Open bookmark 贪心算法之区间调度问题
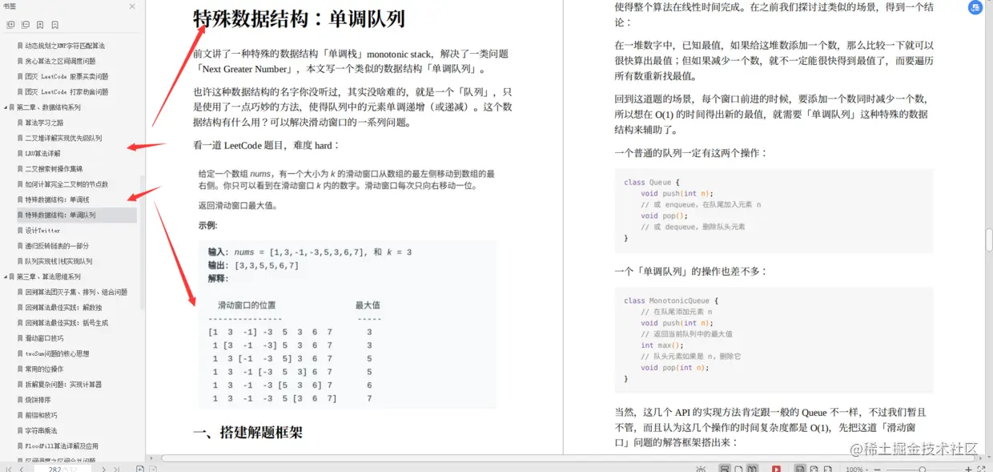Image resolution: width=993 pixels, height=472 pixels. point(60,61)
